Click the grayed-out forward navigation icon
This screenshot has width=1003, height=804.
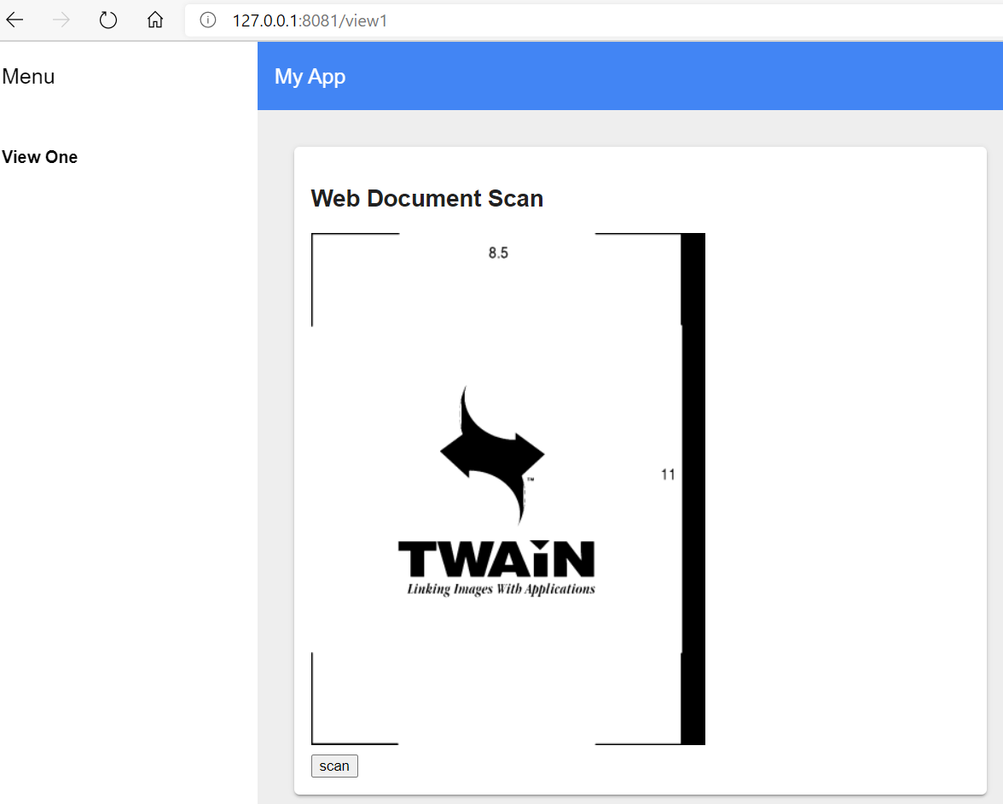click(61, 20)
